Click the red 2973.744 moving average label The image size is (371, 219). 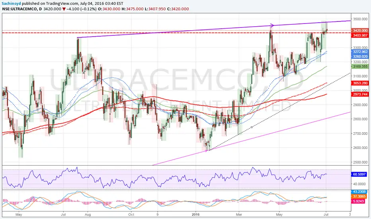click(360, 94)
